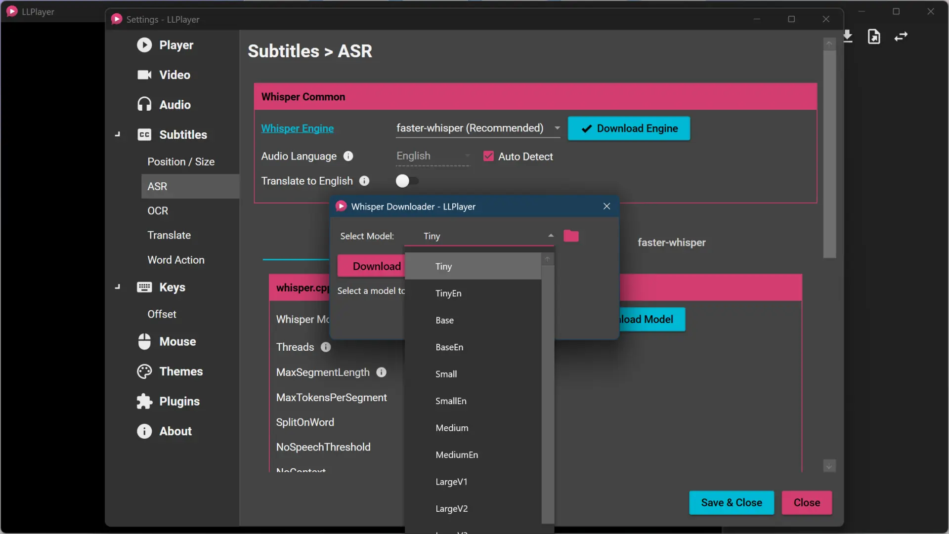Click the Audio headphones icon
This screenshot has height=534, width=949.
pos(144,105)
